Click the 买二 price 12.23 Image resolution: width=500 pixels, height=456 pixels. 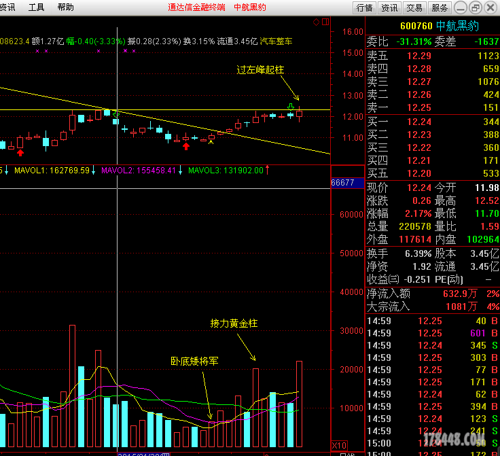click(x=419, y=135)
